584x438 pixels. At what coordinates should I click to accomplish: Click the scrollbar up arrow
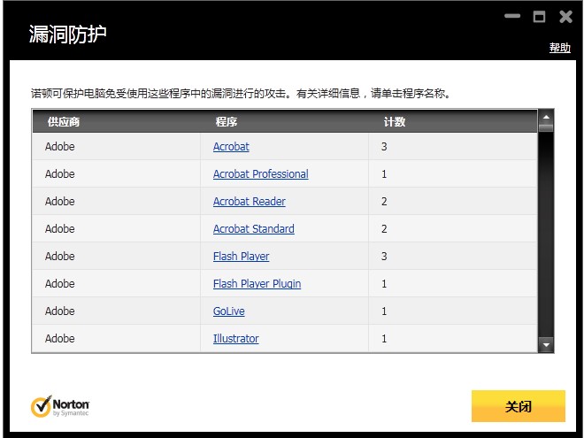(546, 118)
